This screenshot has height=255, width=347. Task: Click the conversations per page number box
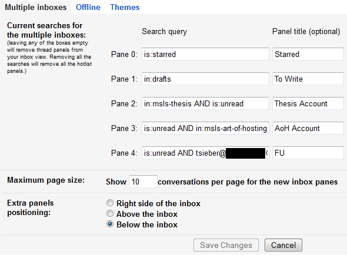(143, 182)
